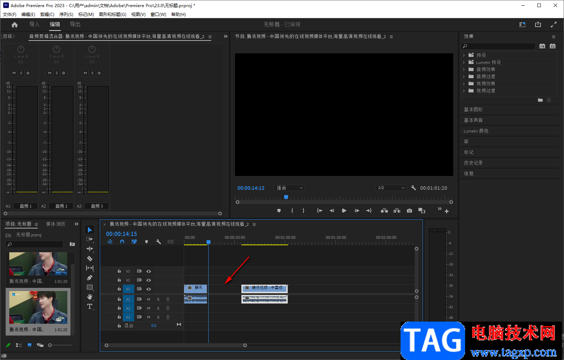Toggle snap in timeline

[122, 242]
